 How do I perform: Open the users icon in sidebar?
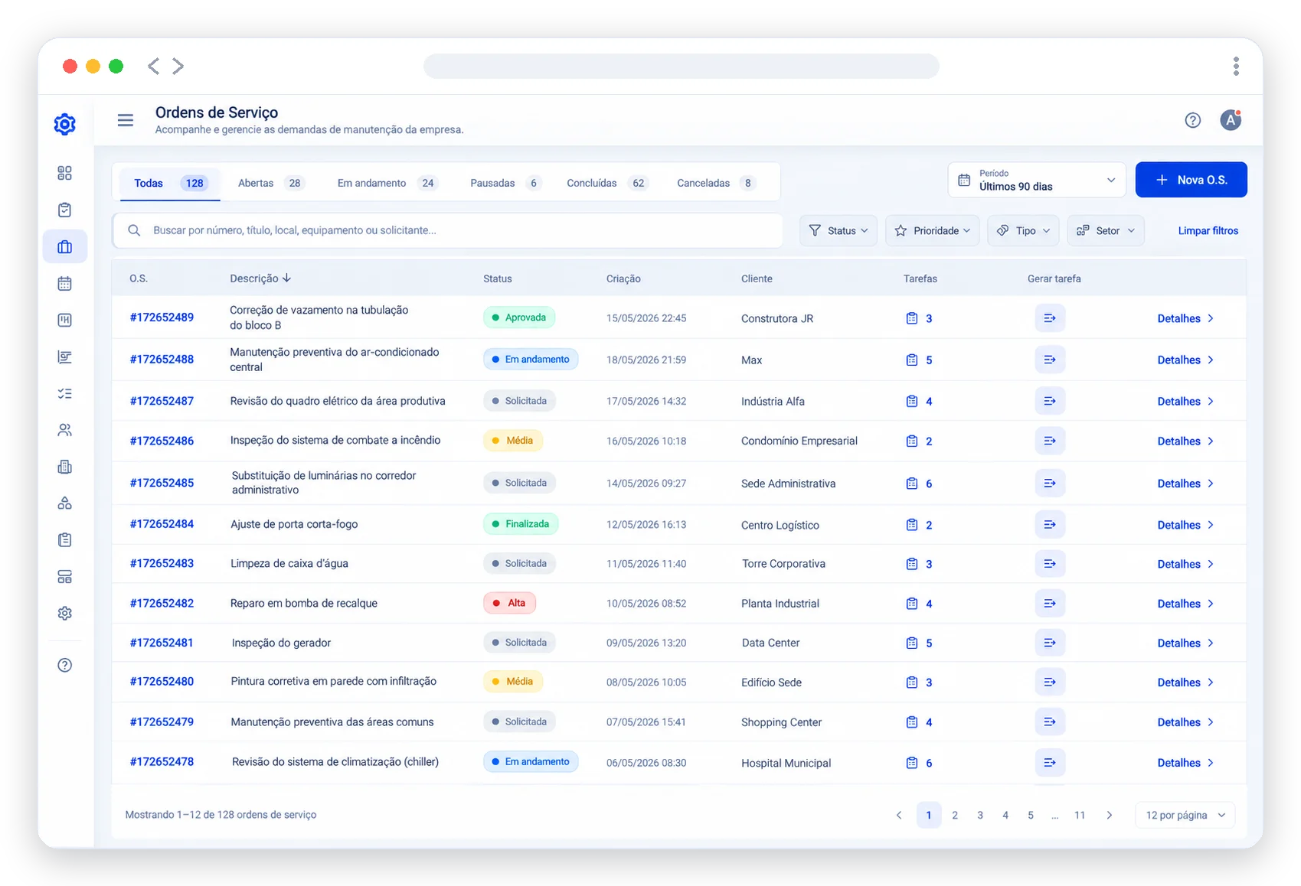click(x=65, y=430)
